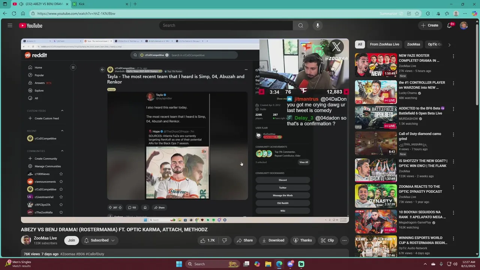Click the Clip button
The width and height of the screenshot is (480, 270).
tap(327, 240)
